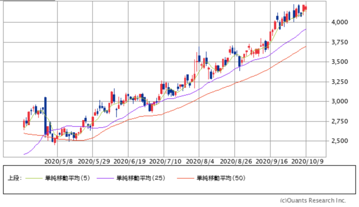This screenshot has width=359, height=207.
Task: Click the 2020/5/29 date label
Action: pos(94,161)
